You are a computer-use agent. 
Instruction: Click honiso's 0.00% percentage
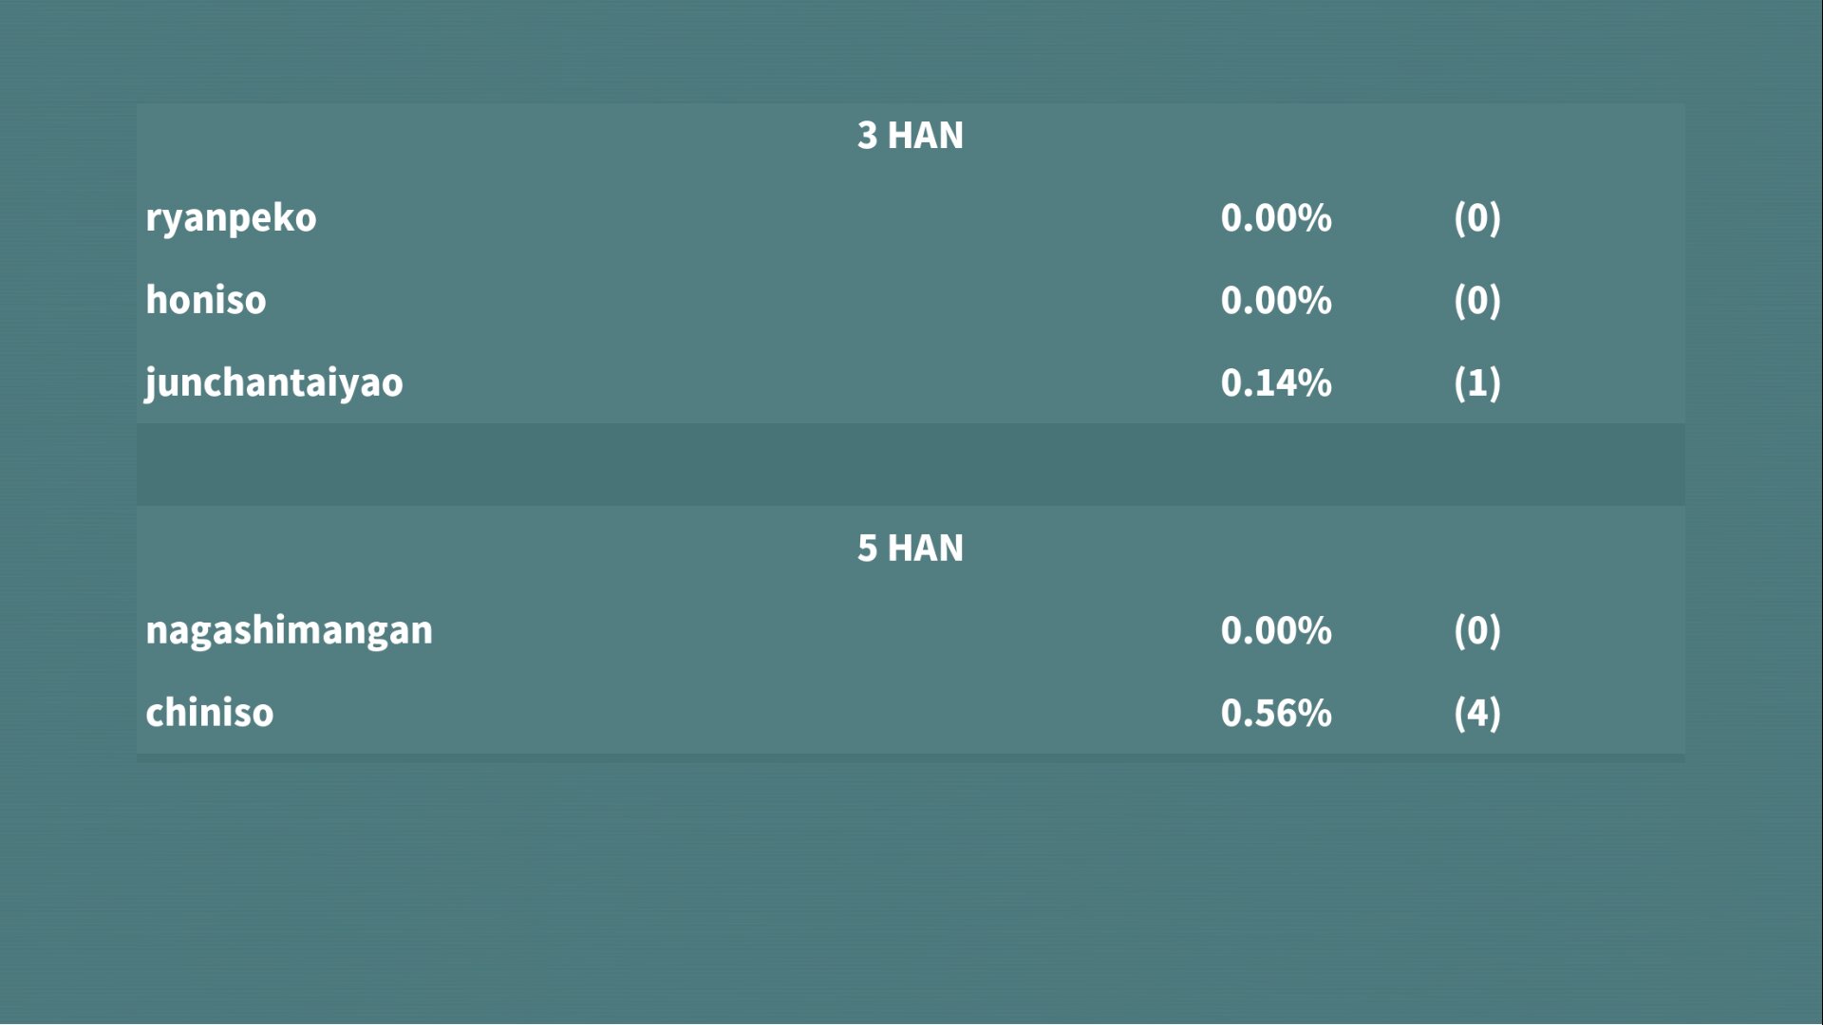coord(1275,301)
